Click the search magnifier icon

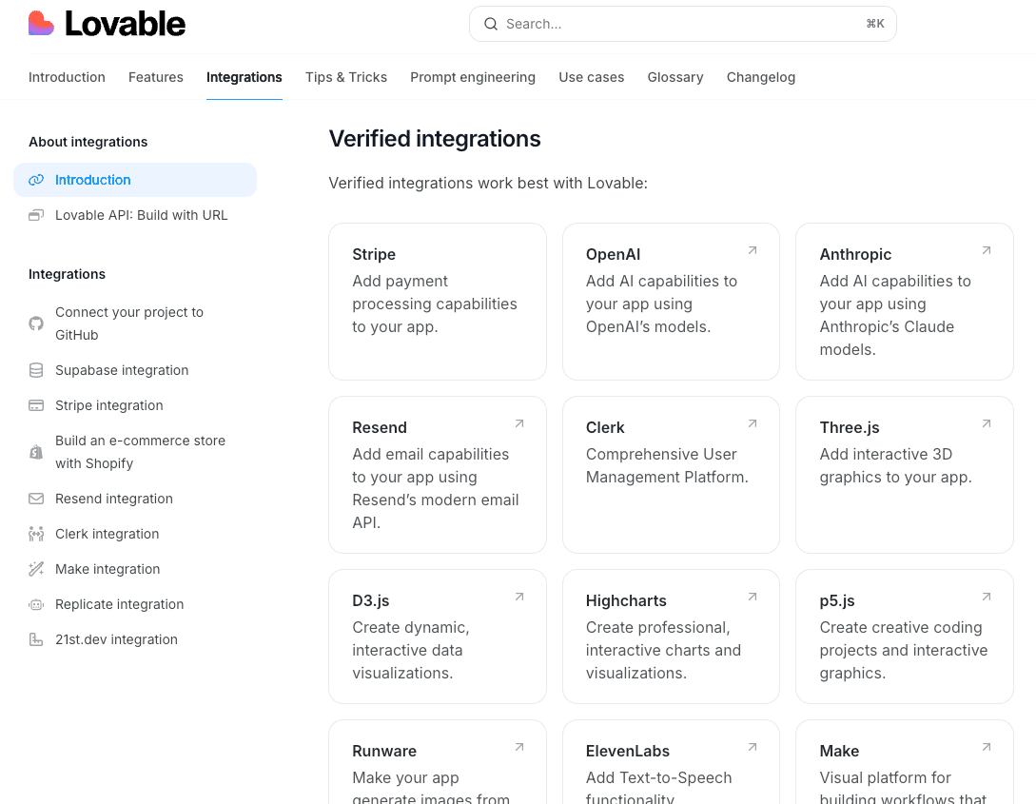point(491,24)
